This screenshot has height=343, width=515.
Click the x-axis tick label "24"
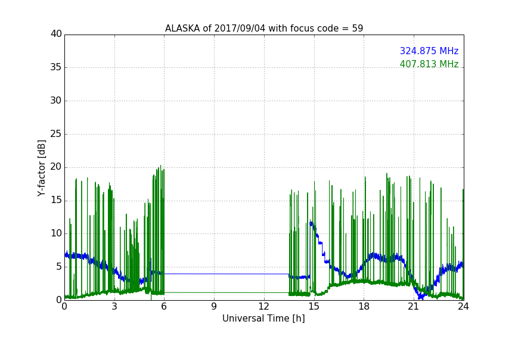tap(463, 307)
